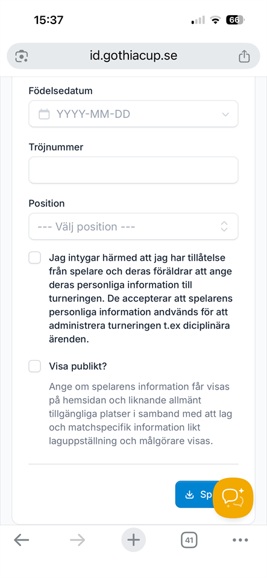Open a new tab with plus icon

pos(134,540)
